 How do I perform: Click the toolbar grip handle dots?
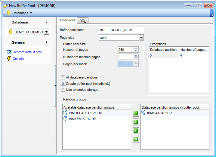[4, 13]
